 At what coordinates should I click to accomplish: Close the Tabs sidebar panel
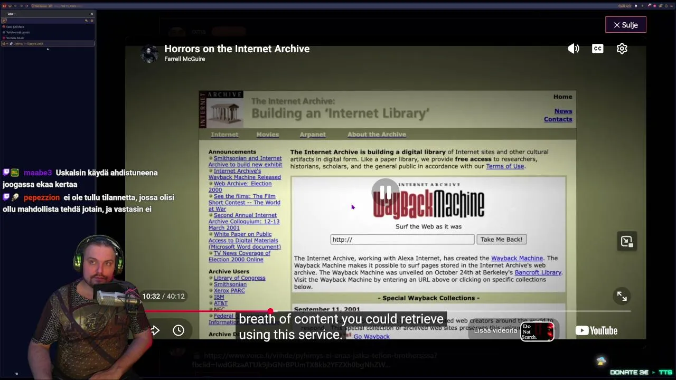(x=91, y=14)
